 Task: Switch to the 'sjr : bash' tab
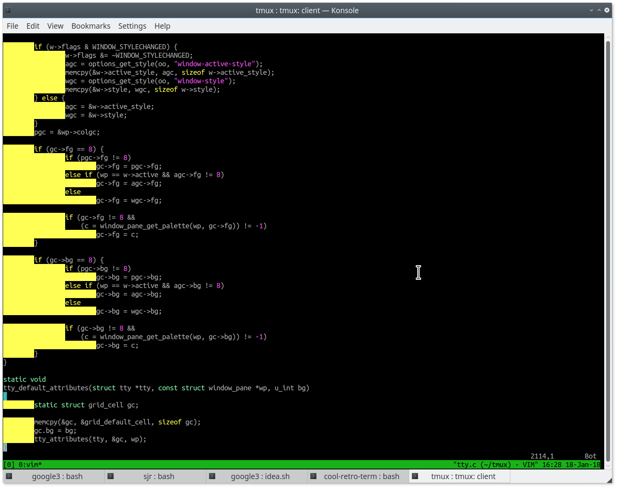pyautogui.click(x=155, y=476)
